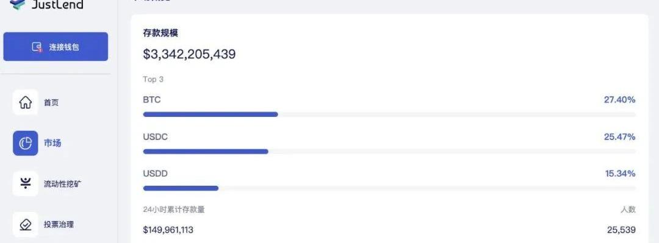Click the total deposit amount $3,342,205,439
659x243 pixels.
(189, 54)
